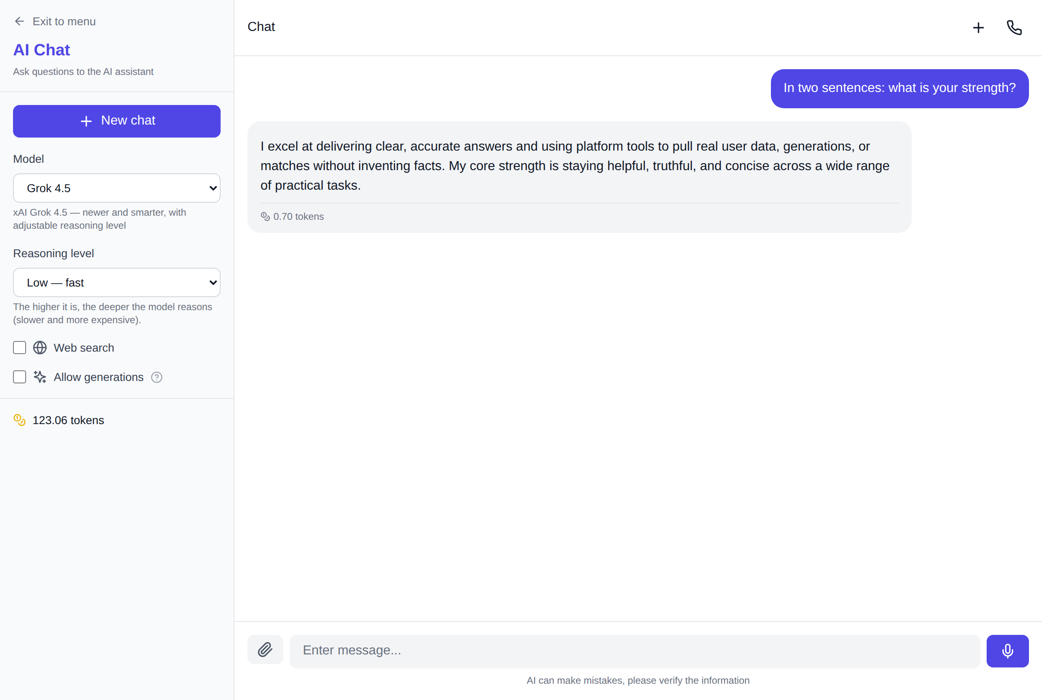1042x700 pixels.
Task: Click the plus icon in chat header
Action: point(978,28)
